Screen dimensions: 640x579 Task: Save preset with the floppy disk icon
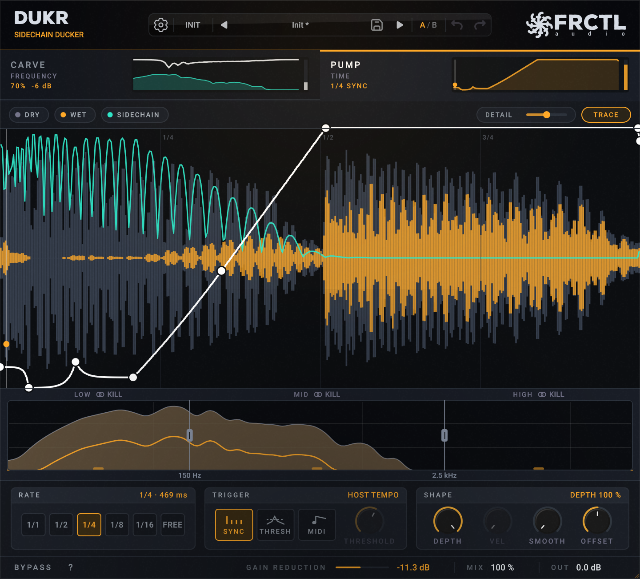pos(377,25)
